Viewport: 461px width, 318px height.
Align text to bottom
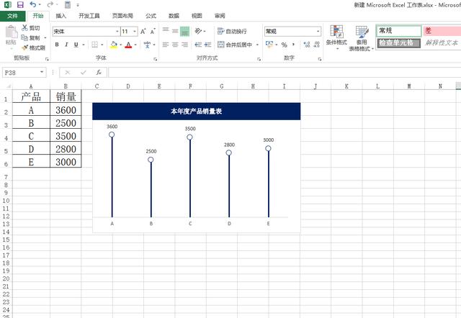(x=184, y=31)
